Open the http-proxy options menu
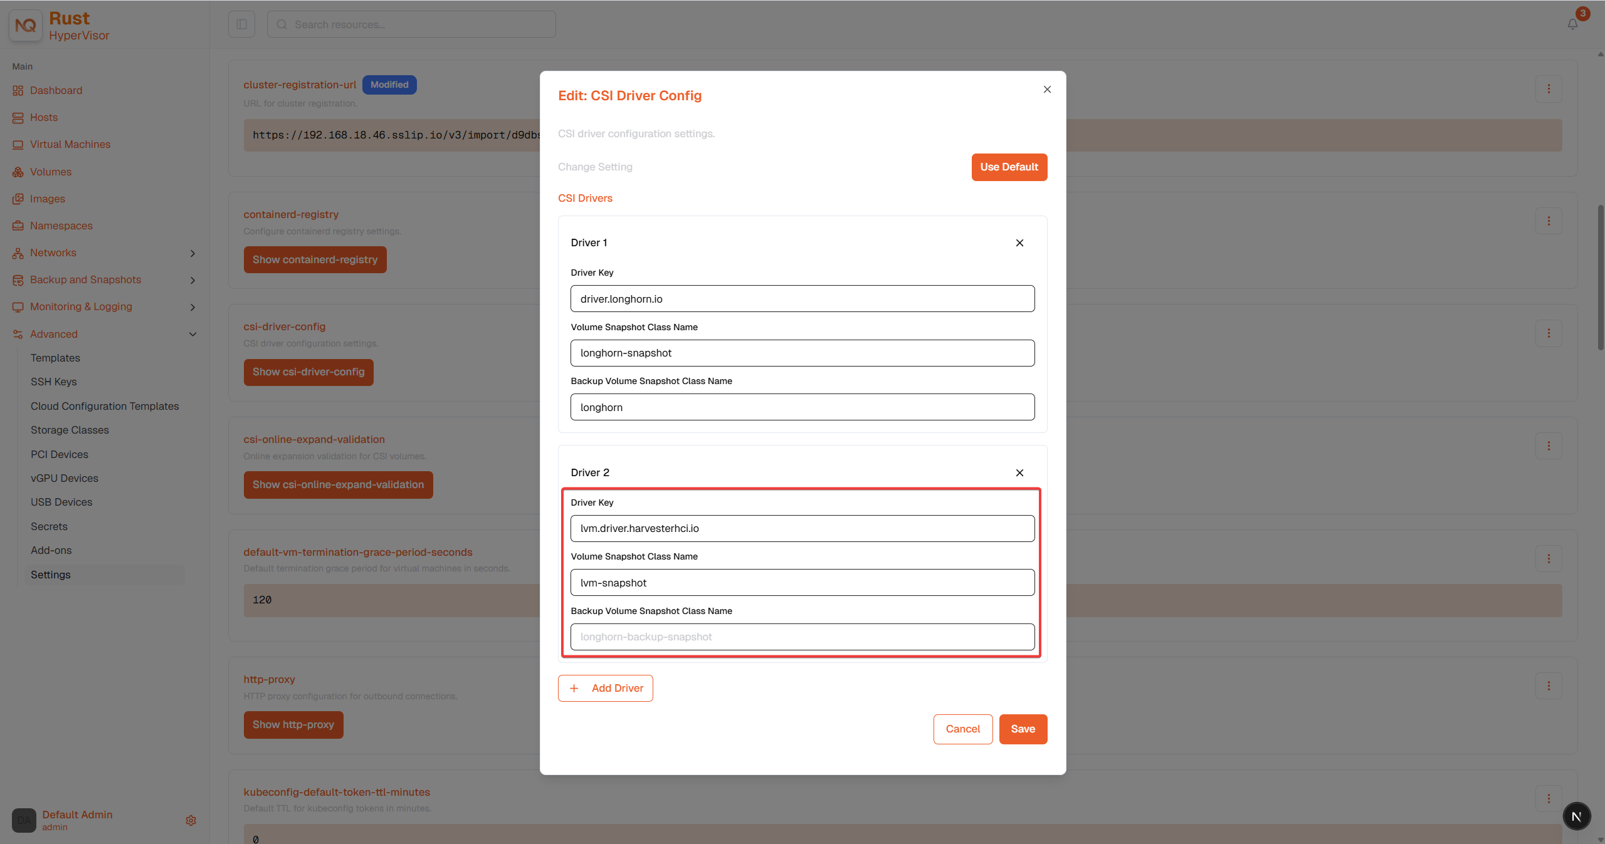Viewport: 1605px width, 844px height. click(x=1549, y=686)
